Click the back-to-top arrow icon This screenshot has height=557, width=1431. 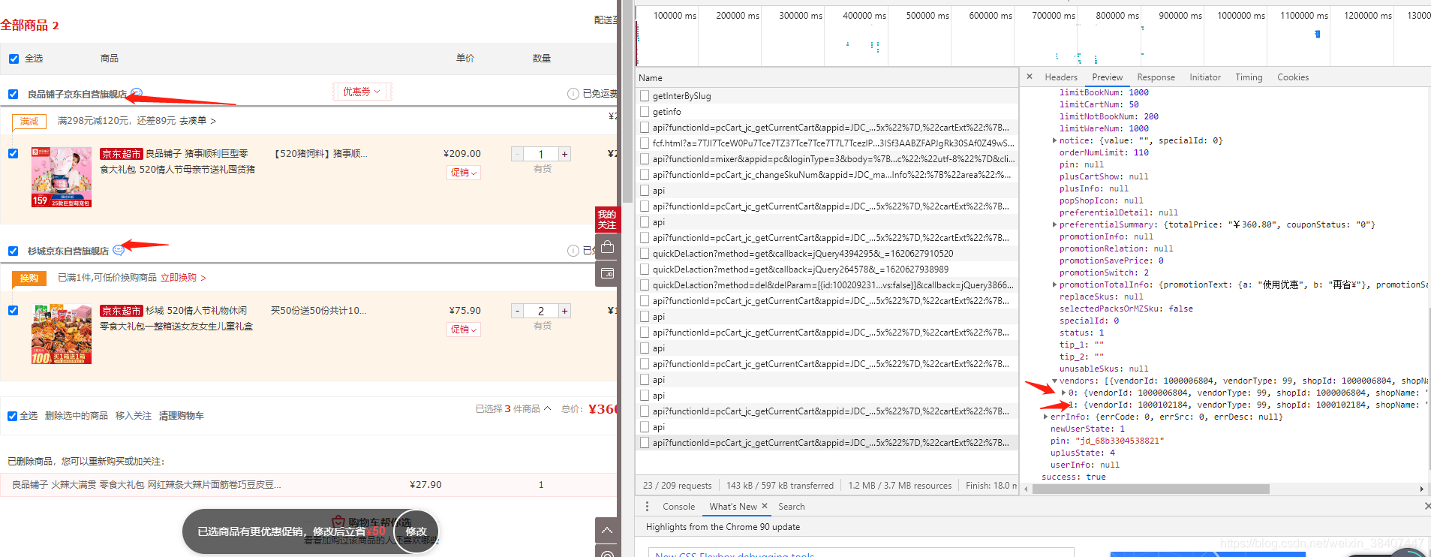[x=607, y=531]
